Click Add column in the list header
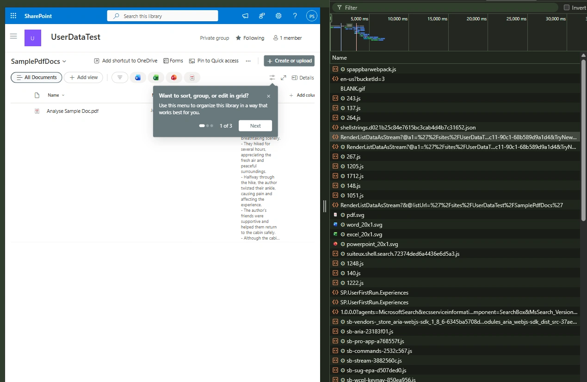Viewport: 587px width, 382px height. (302, 95)
